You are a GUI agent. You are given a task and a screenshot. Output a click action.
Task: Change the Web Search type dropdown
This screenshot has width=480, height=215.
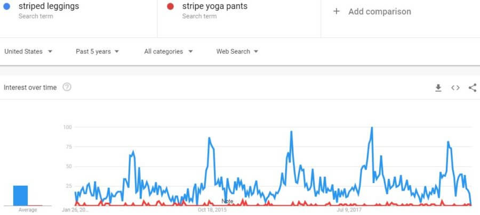(x=237, y=52)
